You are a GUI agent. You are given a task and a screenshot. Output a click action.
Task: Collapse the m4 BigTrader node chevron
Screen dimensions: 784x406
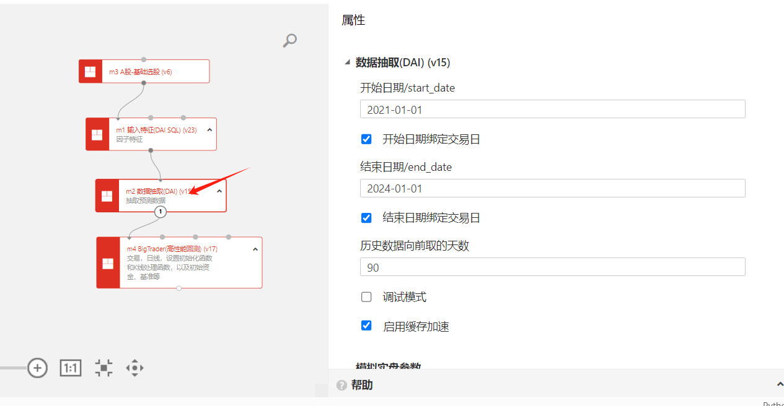coord(255,249)
